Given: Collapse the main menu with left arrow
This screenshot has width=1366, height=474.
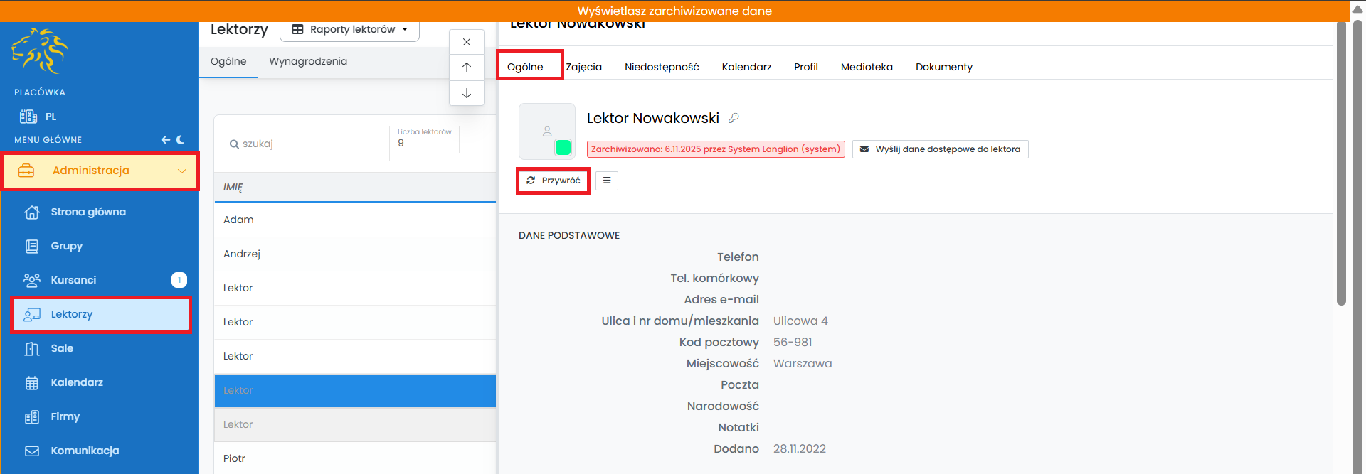Looking at the screenshot, I should [x=165, y=140].
